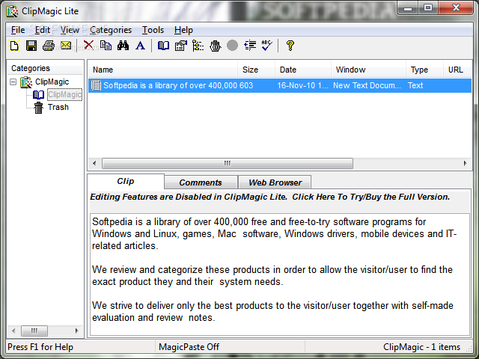Click the '16-Nov-10' date cell
Screen dimensions: 479x359
click(x=302, y=85)
